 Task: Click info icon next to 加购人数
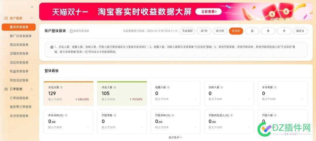click(222, 87)
